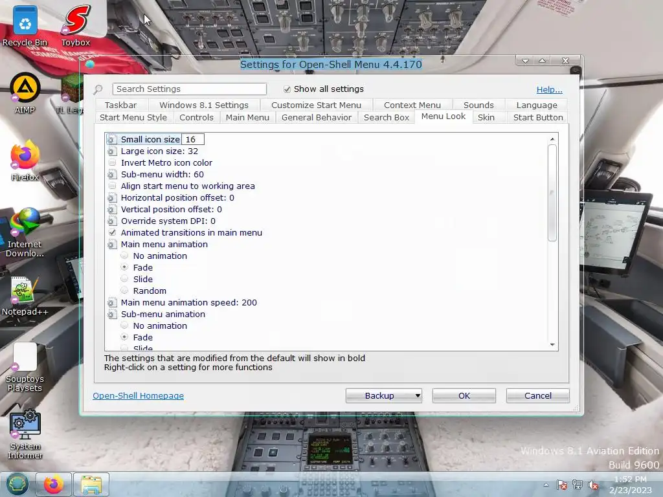Click the Action Center flag tray icon
663x497 pixels.
(561, 485)
